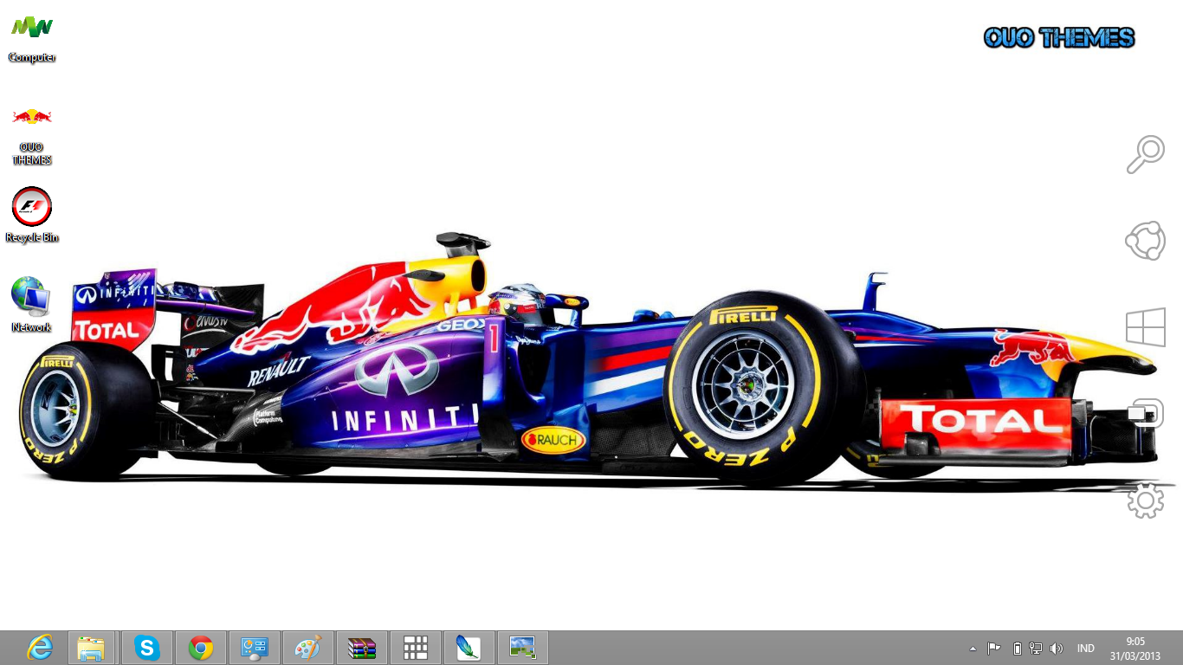Launch Skype from the taskbar
The height and width of the screenshot is (665, 1183).
click(x=147, y=647)
